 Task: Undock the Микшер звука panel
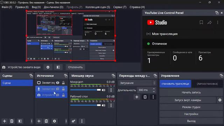click(x=113, y=76)
